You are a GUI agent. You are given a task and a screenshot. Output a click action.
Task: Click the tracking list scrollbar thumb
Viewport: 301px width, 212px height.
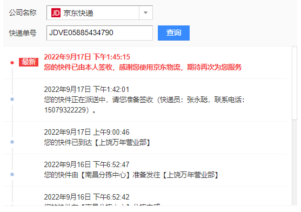[295, 83]
